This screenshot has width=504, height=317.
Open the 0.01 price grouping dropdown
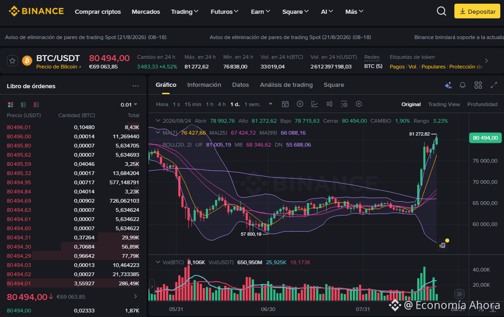(129, 105)
